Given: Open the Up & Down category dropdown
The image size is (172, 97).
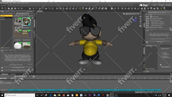Looking at the screenshot, I should coord(4,90).
